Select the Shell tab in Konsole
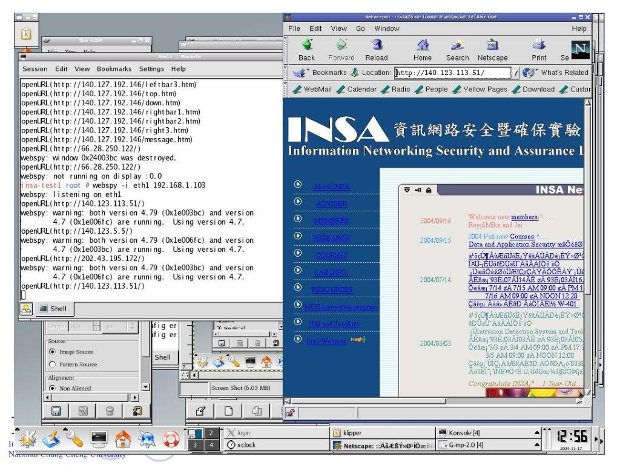The height and width of the screenshot is (465, 620). click(x=54, y=309)
